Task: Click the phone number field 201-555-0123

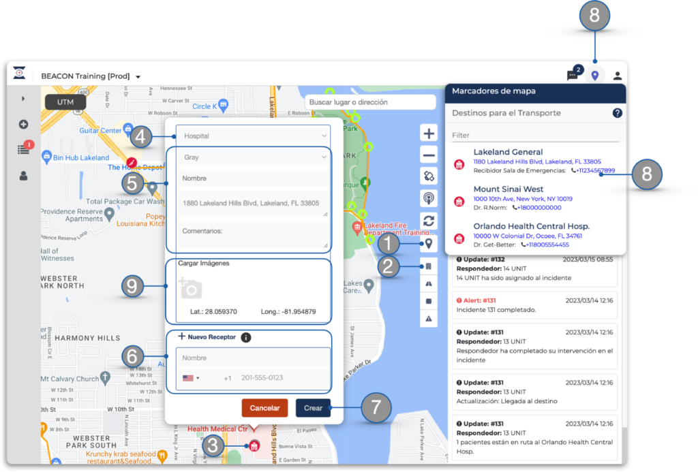Action: pos(262,378)
